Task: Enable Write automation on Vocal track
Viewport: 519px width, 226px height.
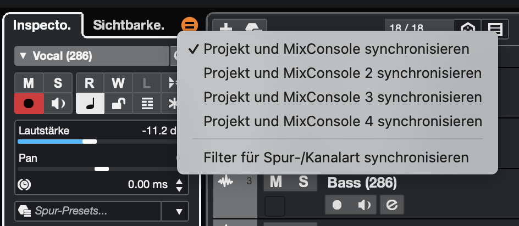Action: point(118,83)
